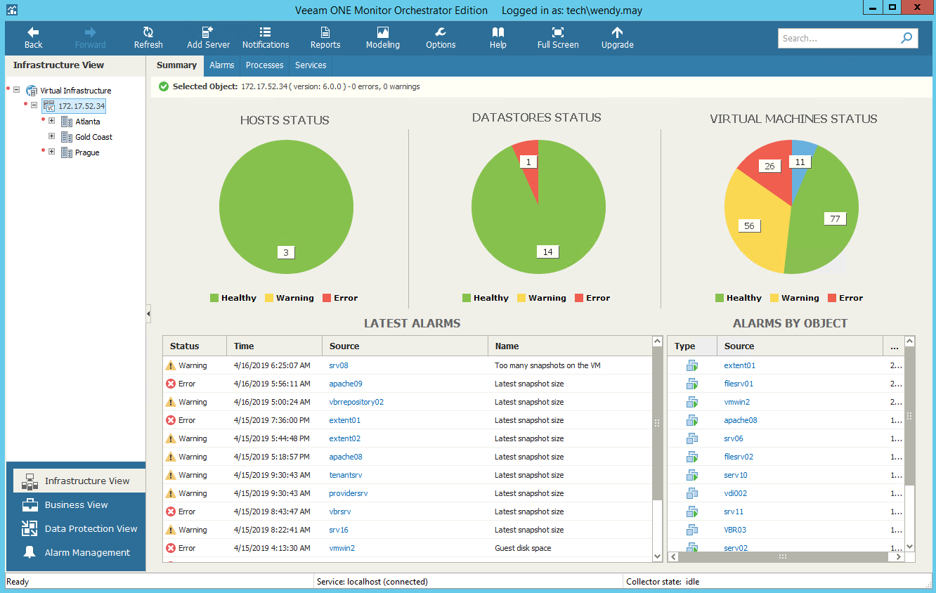Open Notifications settings
Screen dimensions: 936x593
pyautogui.click(x=266, y=38)
